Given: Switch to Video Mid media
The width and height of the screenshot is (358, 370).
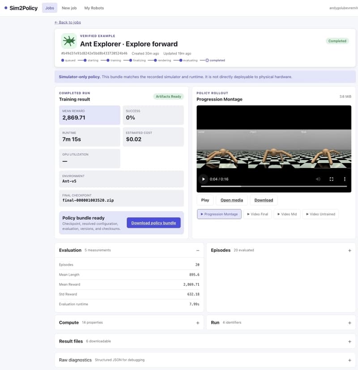Looking at the screenshot, I should (287, 214).
